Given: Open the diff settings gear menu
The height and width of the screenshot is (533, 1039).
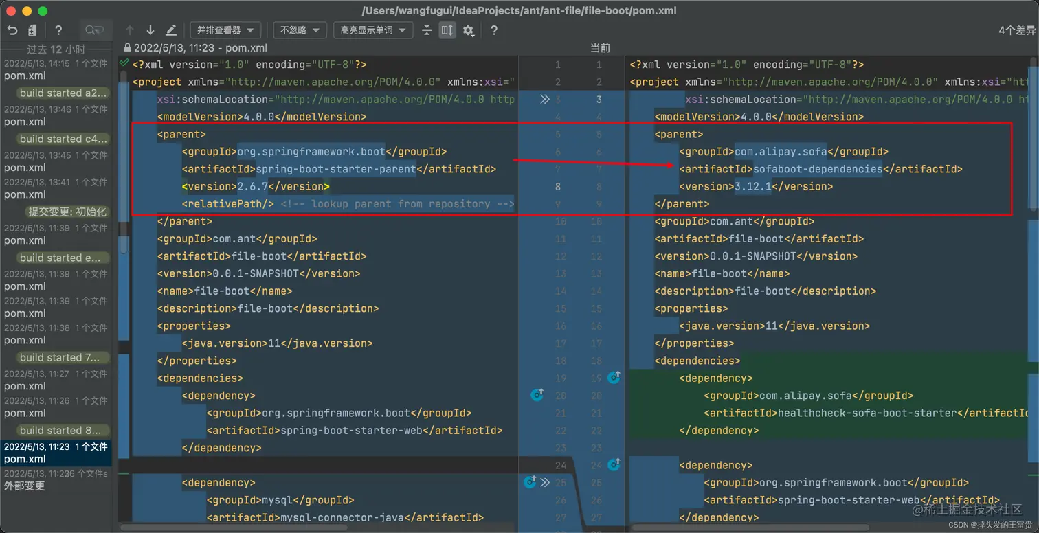Looking at the screenshot, I should coord(469,30).
